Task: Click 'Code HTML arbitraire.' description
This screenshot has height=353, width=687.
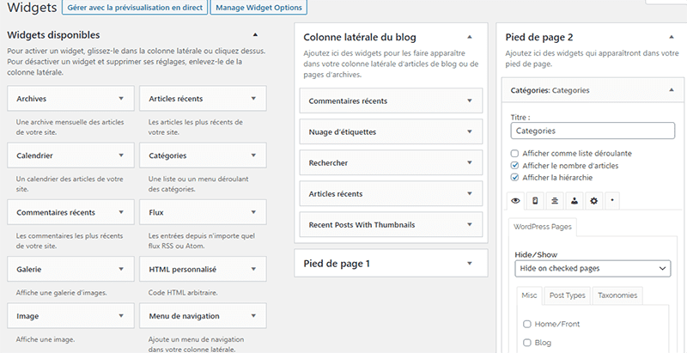Action: (x=183, y=292)
